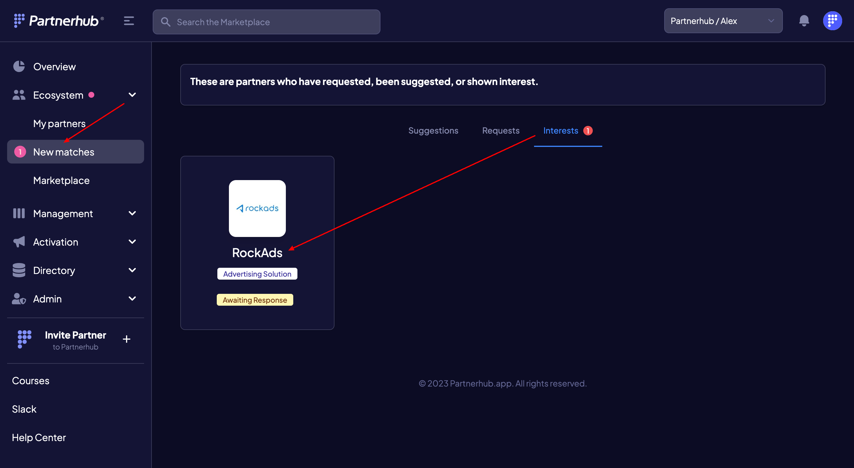Click the Admin menu label
This screenshot has width=854, height=468.
pyautogui.click(x=47, y=299)
